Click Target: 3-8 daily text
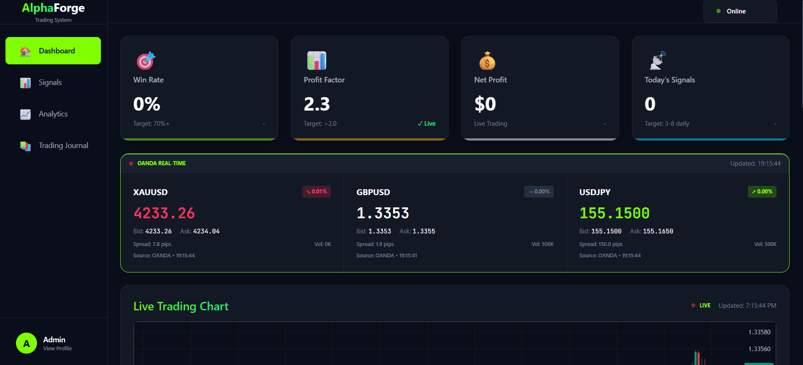This screenshot has height=365, width=803. [667, 124]
